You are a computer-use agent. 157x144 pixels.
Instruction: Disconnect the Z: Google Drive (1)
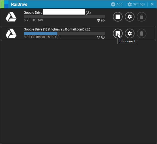click(x=118, y=33)
